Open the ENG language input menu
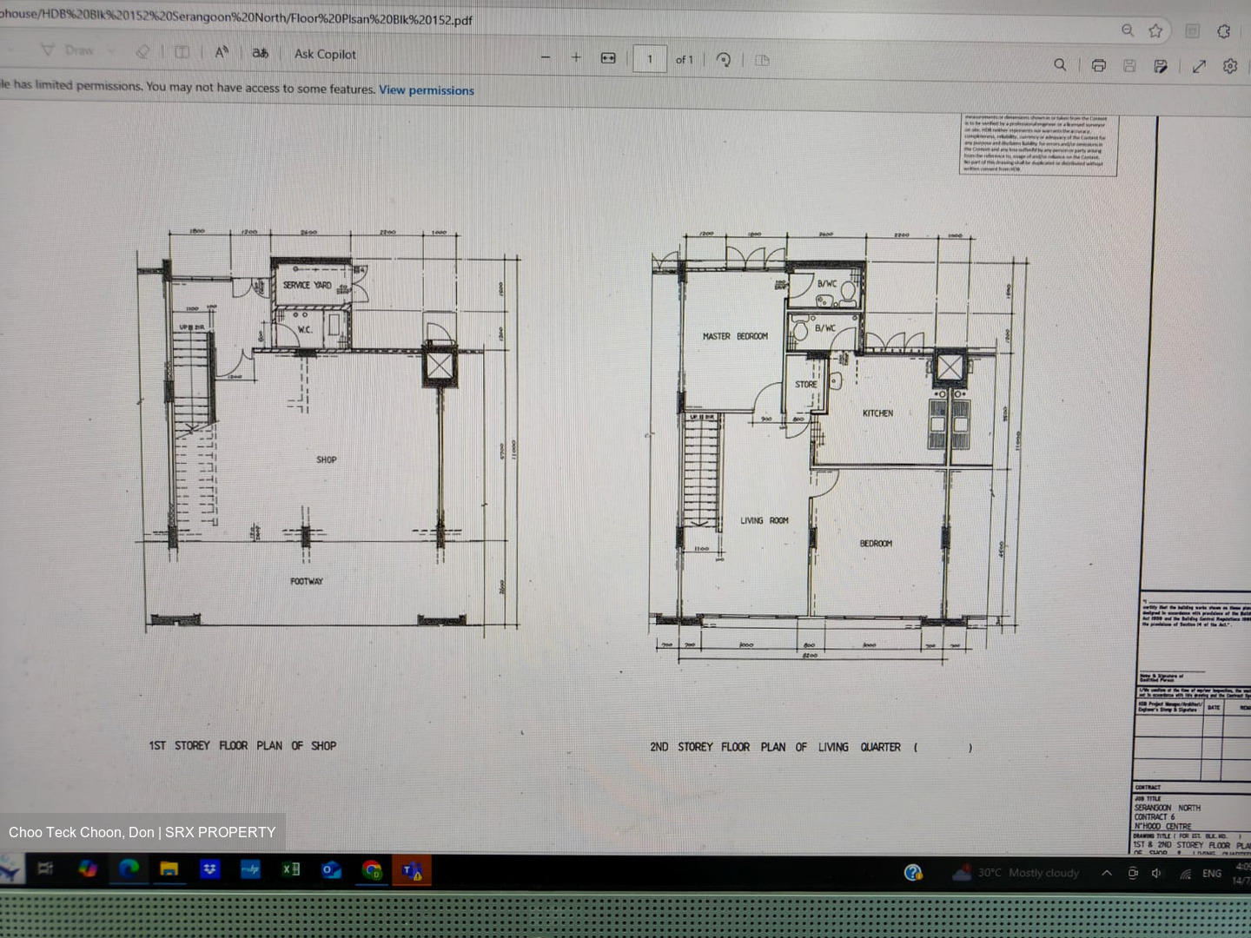The image size is (1251, 938). click(1211, 874)
